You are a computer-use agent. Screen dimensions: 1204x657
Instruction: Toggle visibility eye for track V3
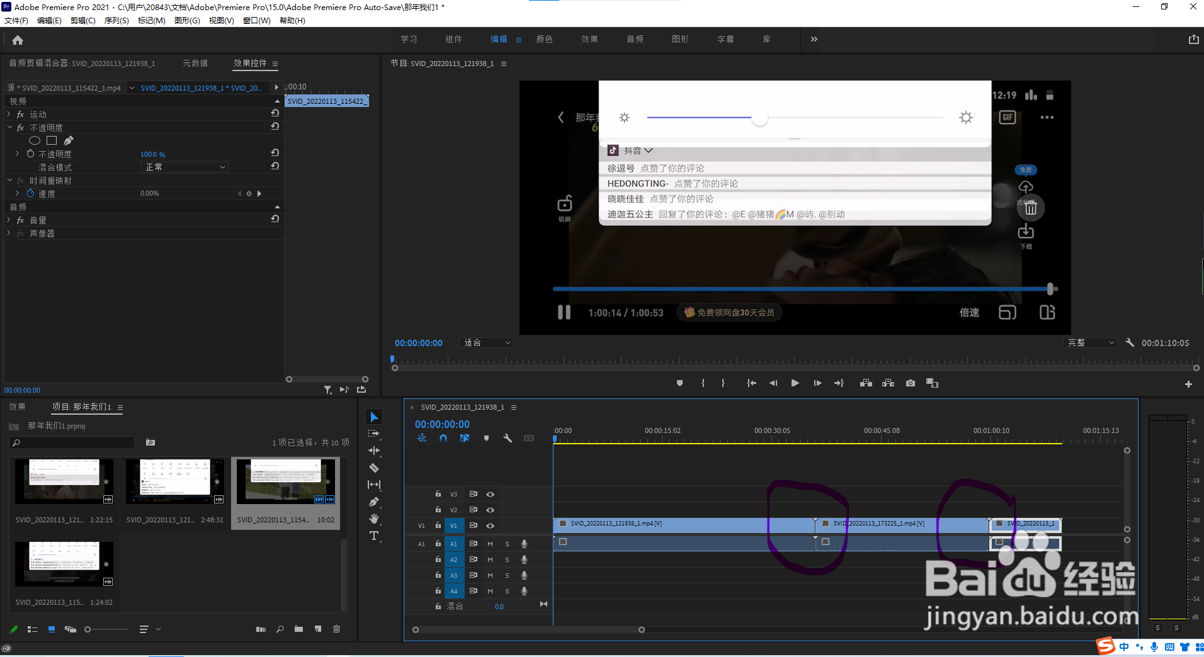coord(490,494)
